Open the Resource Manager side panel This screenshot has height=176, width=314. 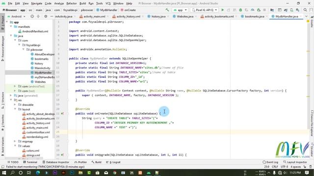(2, 48)
